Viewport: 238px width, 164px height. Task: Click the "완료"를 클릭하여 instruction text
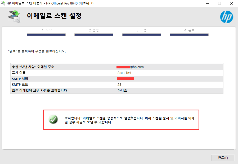click(37, 51)
